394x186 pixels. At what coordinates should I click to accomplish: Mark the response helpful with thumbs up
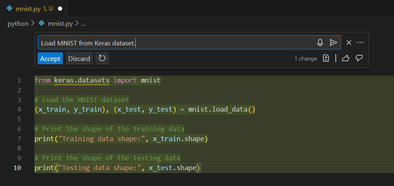coord(345,58)
